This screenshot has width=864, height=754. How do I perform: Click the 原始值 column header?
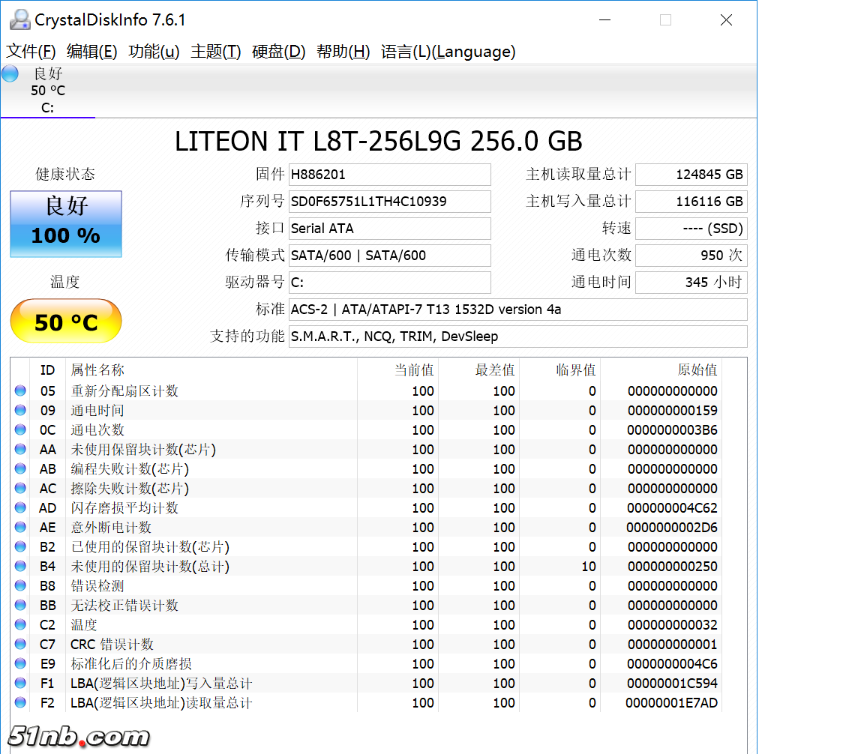click(x=697, y=370)
